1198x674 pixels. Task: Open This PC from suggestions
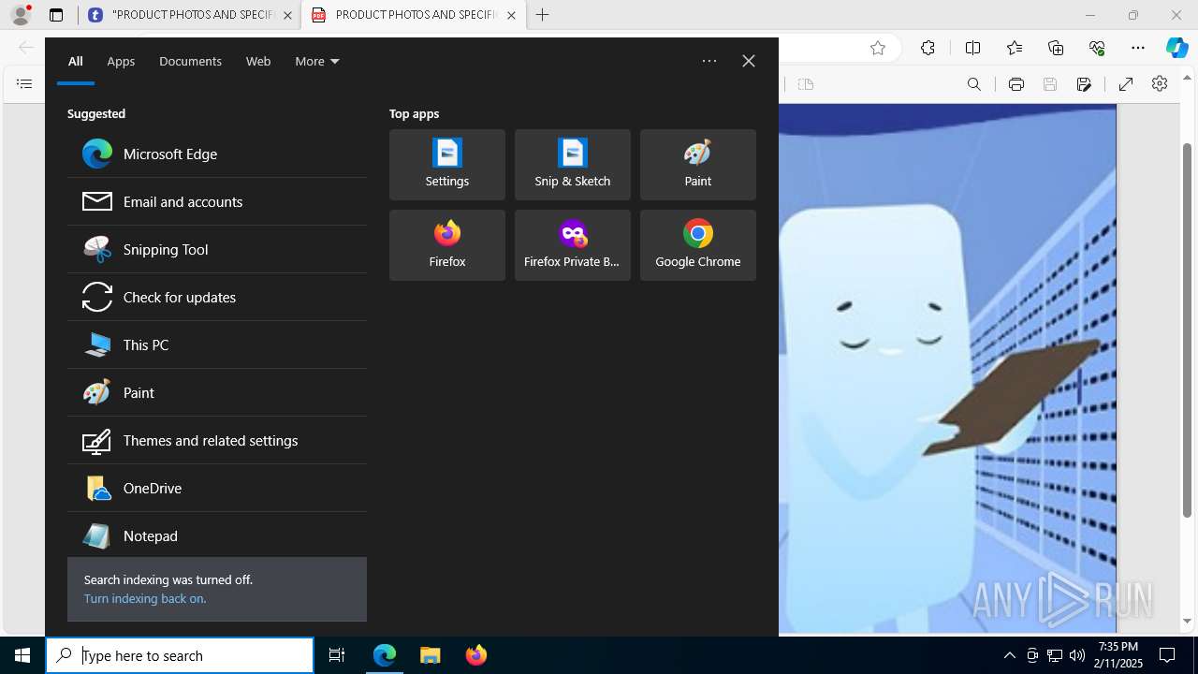[x=217, y=344]
